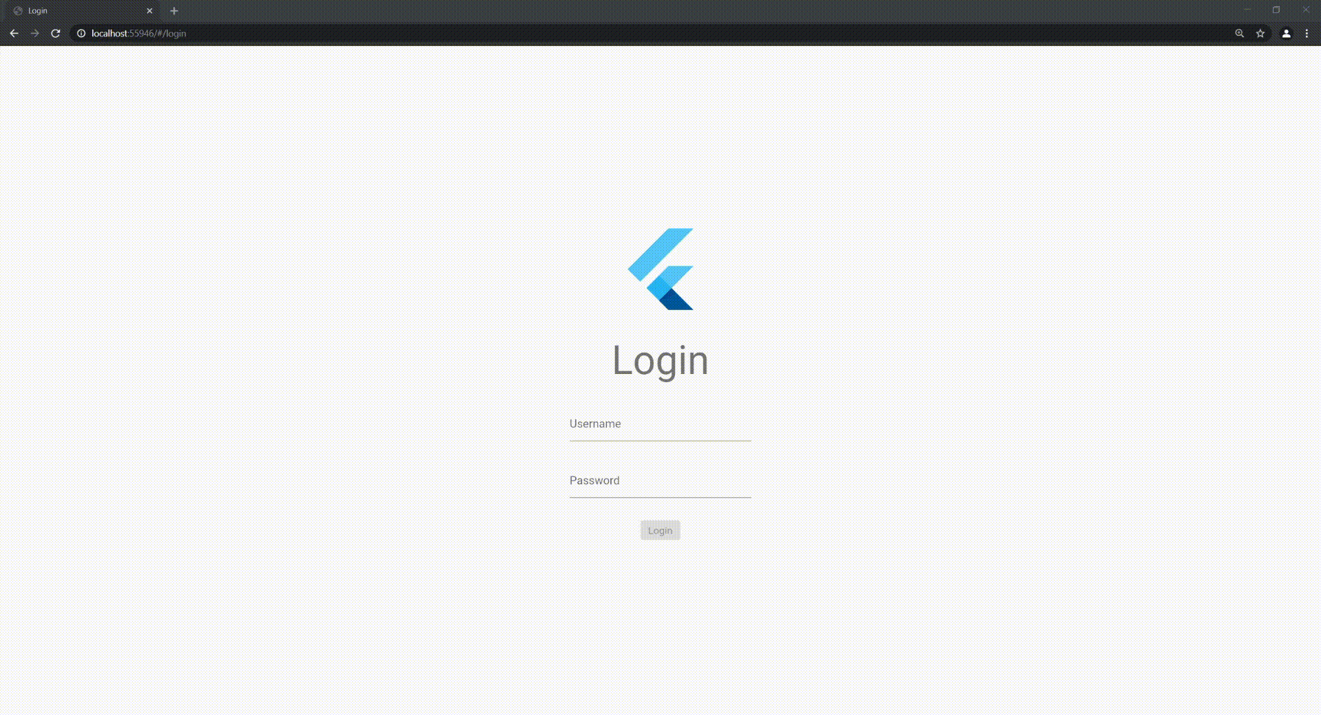This screenshot has height=715, width=1321.
Task: Focus the Password input field
Action: click(x=660, y=481)
